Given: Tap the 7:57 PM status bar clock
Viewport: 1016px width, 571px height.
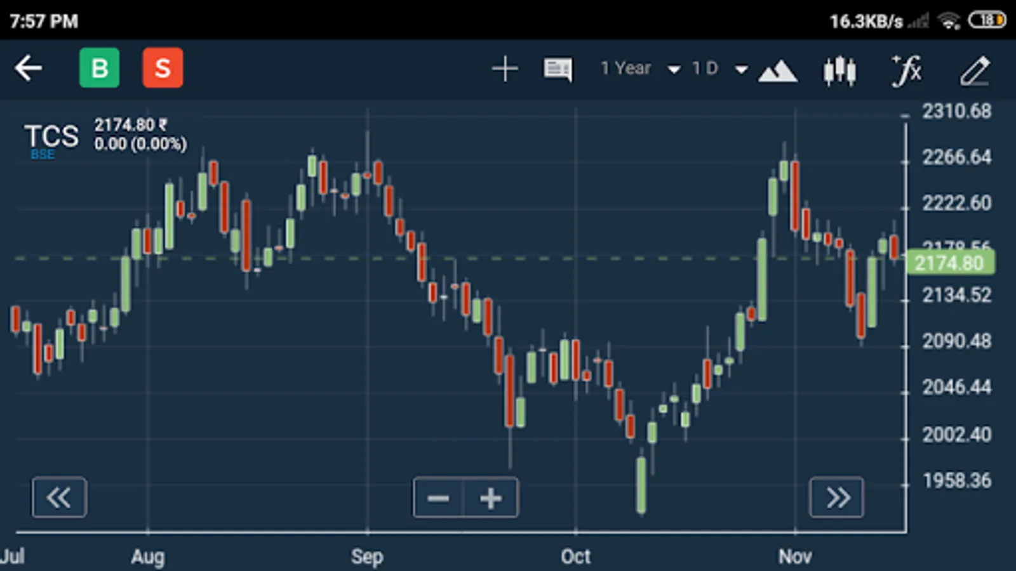Looking at the screenshot, I should 44,21.
